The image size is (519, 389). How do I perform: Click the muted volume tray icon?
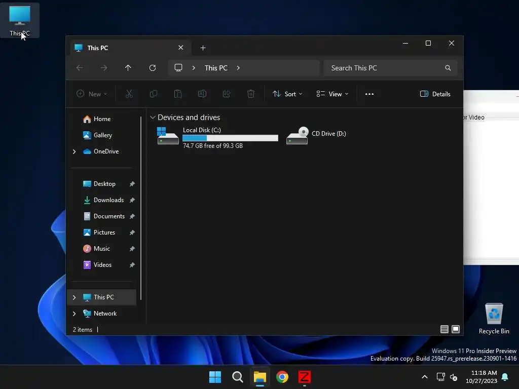454,377
